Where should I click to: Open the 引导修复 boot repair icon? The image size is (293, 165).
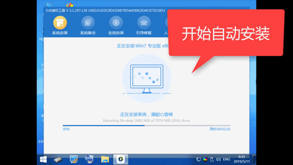144,22
